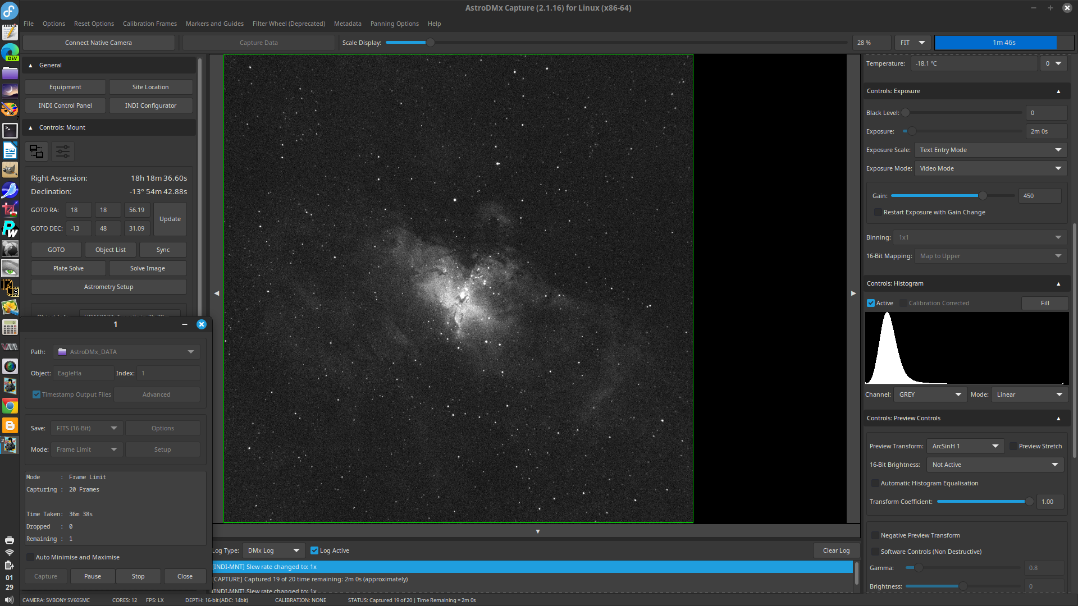The image size is (1078, 606).
Task: Collapse the Controls: Histogram section
Action: (1058, 284)
